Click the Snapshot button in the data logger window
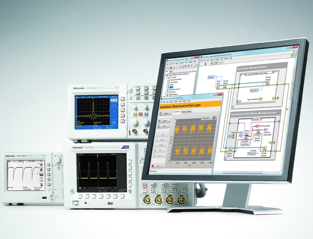 click(x=161, y=145)
